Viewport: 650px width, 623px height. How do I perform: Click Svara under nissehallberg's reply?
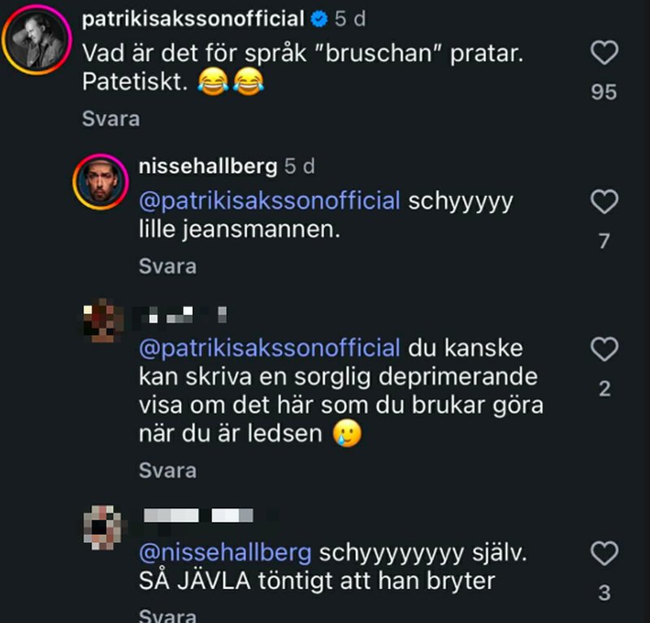click(x=167, y=266)
